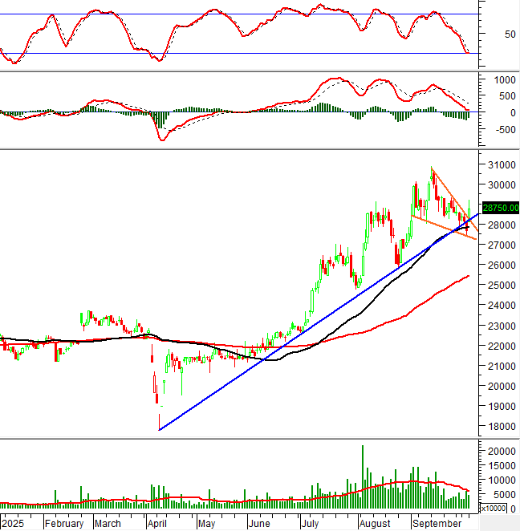Select the tallest volume bar in August
Screen dimensions: 520x531
pyautogui.click(x=363, y=476)
